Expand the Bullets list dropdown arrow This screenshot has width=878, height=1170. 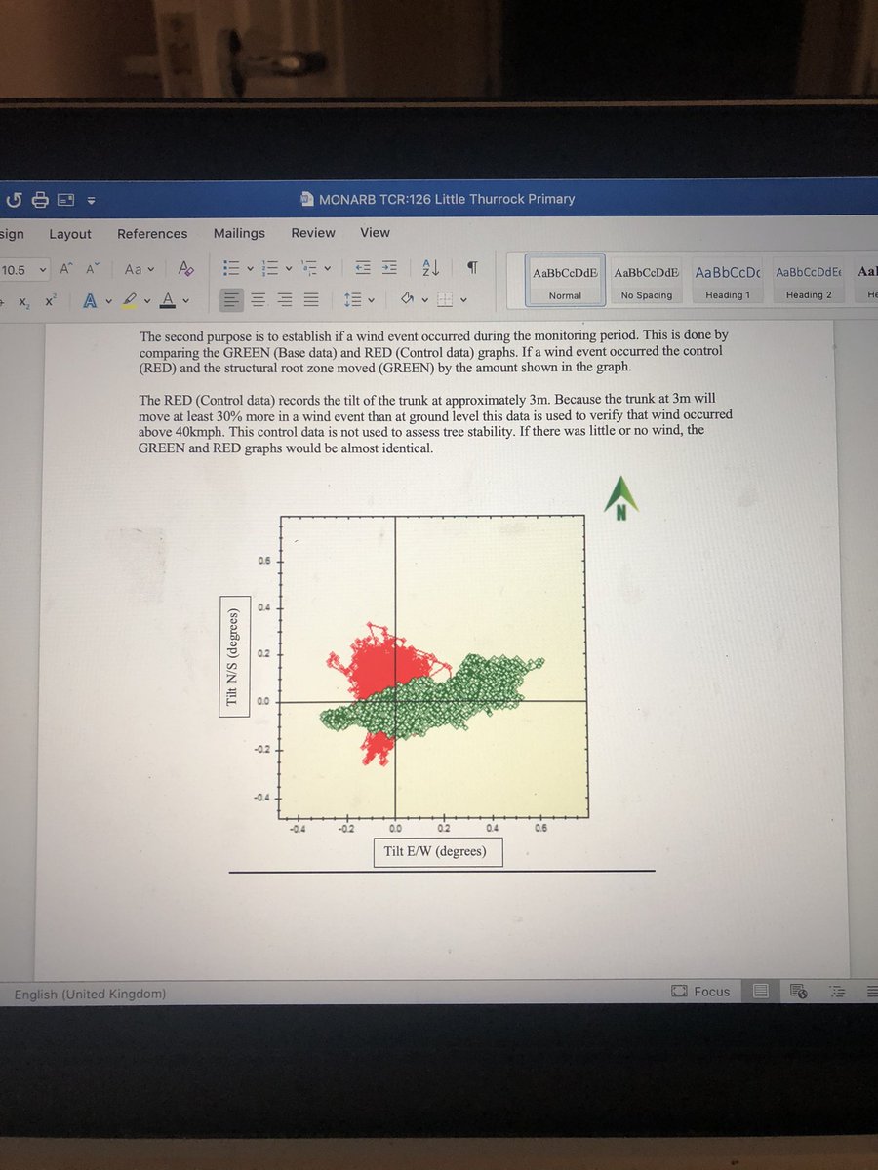[250, 268]
